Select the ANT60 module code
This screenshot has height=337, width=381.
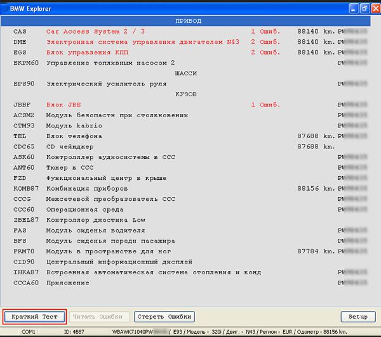(x=24, y=167)
